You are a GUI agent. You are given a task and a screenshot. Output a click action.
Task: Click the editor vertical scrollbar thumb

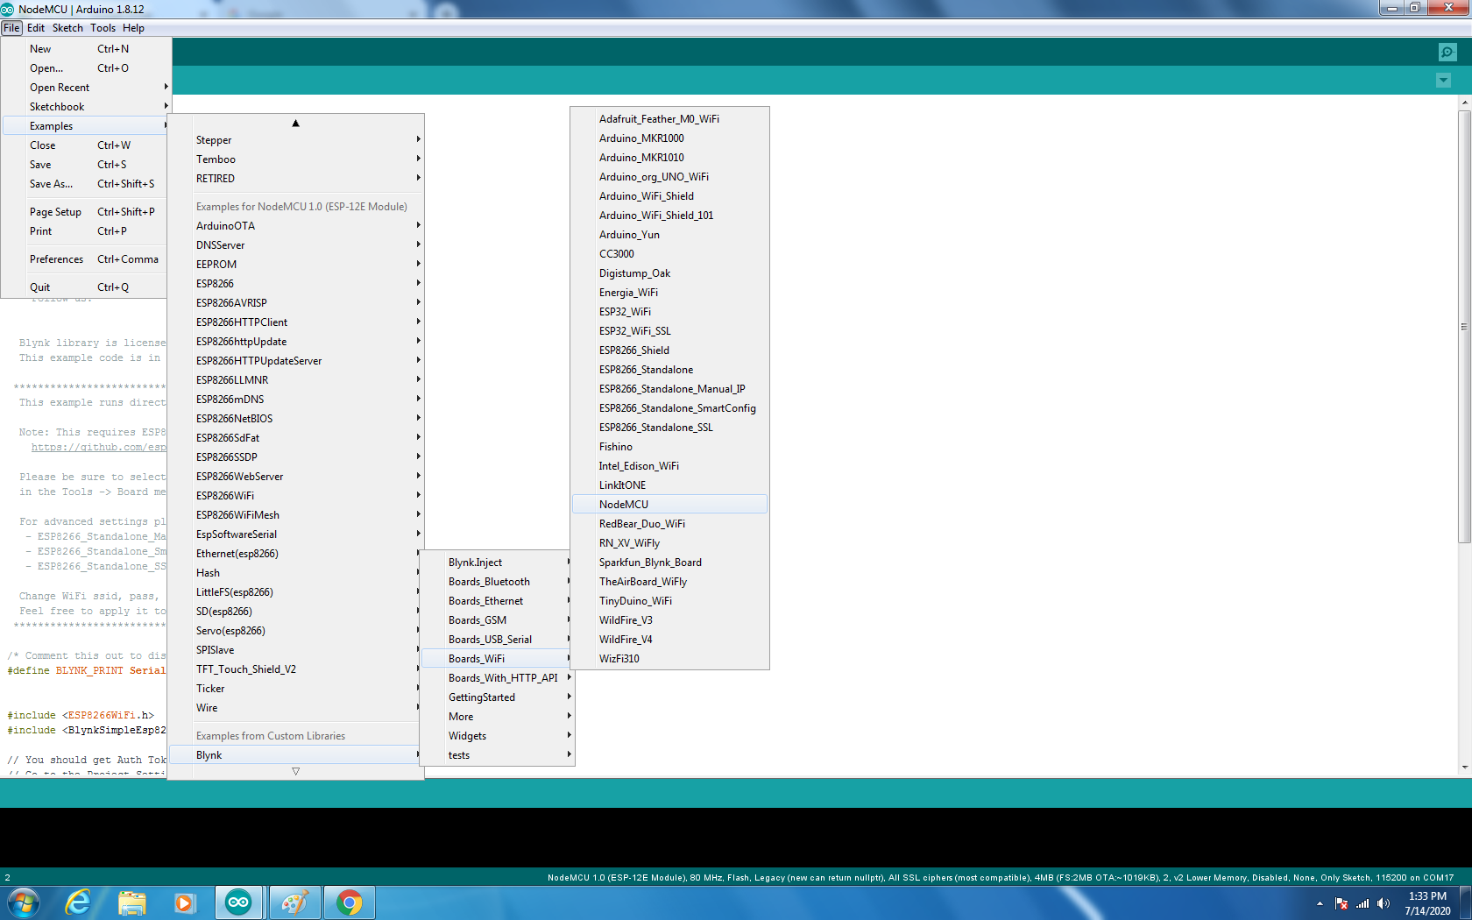pyautogui.click(x=1464, y=326)
